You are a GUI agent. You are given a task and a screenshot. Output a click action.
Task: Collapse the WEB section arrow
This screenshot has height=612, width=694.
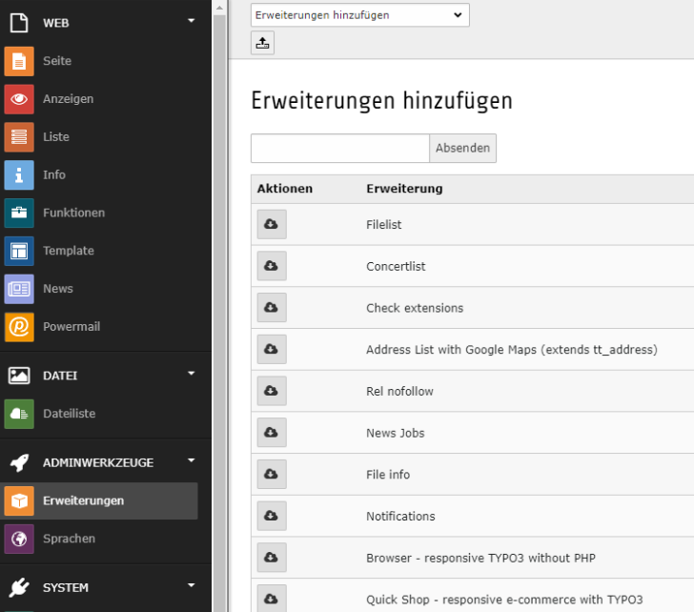(192, 21)
